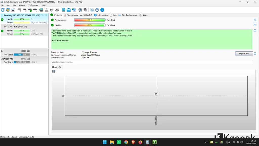Image resolution: width=259 pixels, height=146 pixels.
Task: Click the '172 days, 7 hours' value
Action: click(89, 52)
